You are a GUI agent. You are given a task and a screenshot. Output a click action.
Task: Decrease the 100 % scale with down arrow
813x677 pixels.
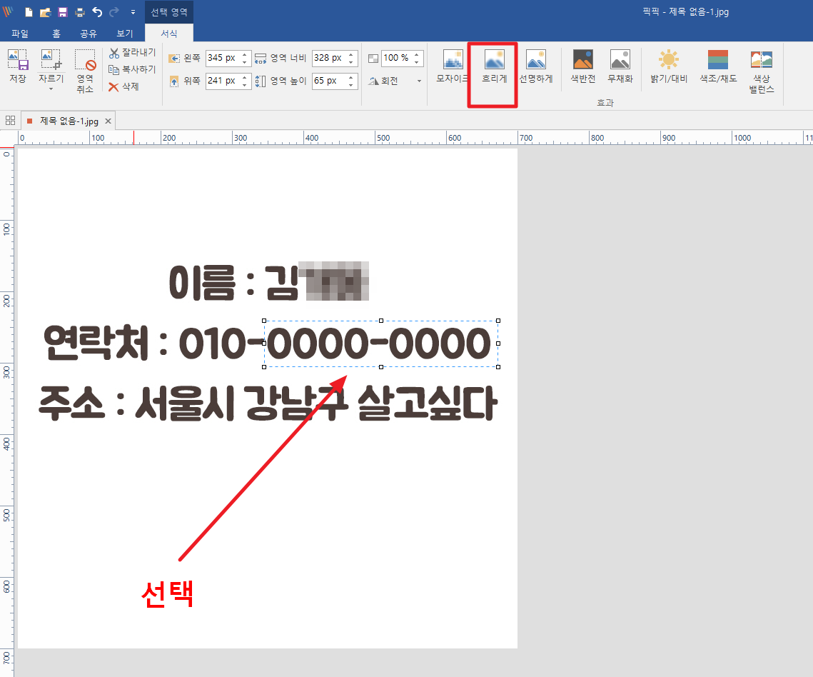pyautogui.click(x=416, y=62)
